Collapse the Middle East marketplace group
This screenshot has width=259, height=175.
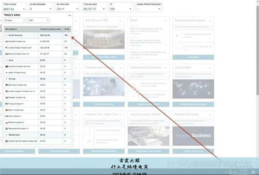click(7, 135)
